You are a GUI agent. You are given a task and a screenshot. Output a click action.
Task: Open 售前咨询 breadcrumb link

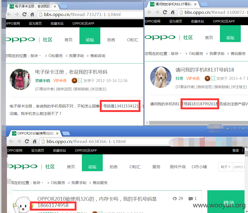98,56
